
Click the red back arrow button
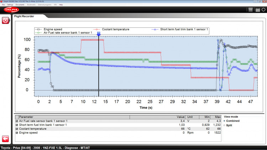pos(5,139)
